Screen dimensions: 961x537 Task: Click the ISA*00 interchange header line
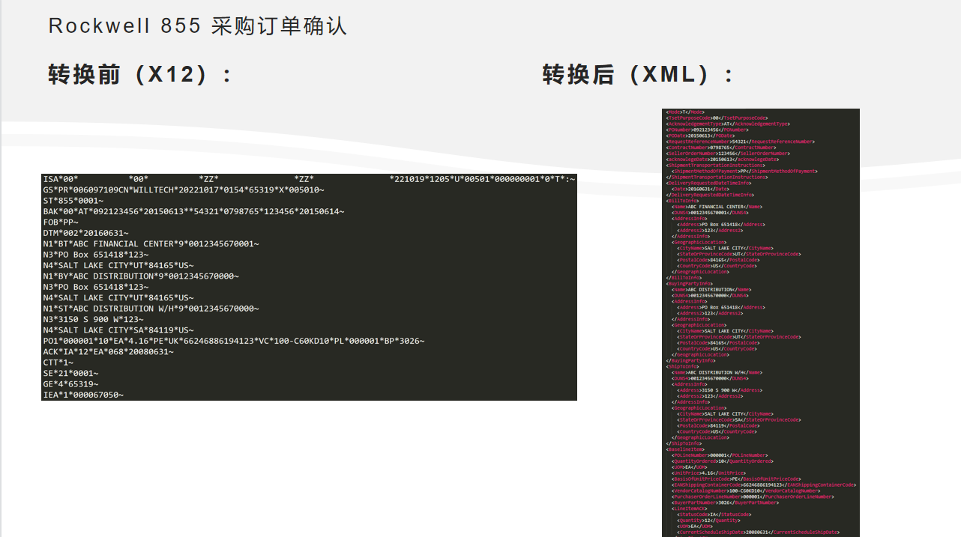[x=309, y=179]
